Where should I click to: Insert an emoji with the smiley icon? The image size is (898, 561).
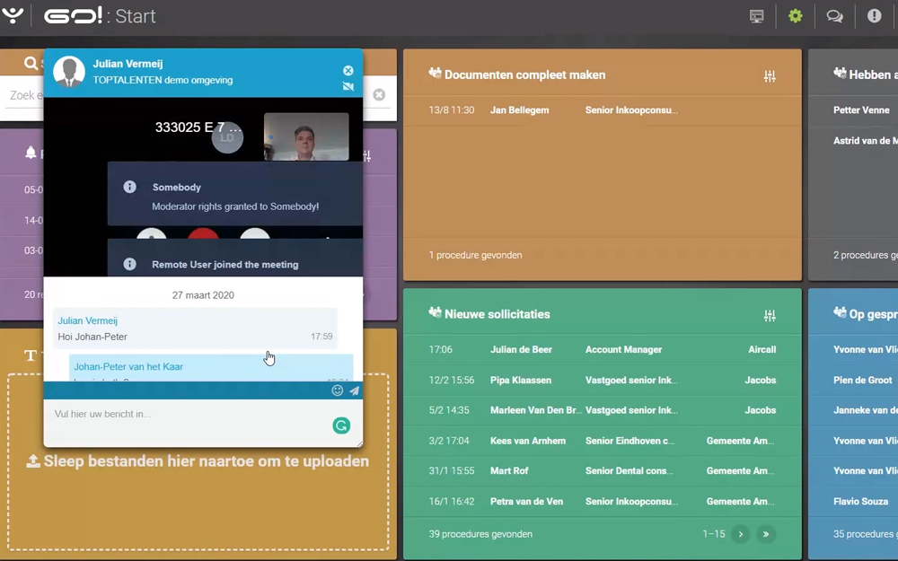pos(338,390)
